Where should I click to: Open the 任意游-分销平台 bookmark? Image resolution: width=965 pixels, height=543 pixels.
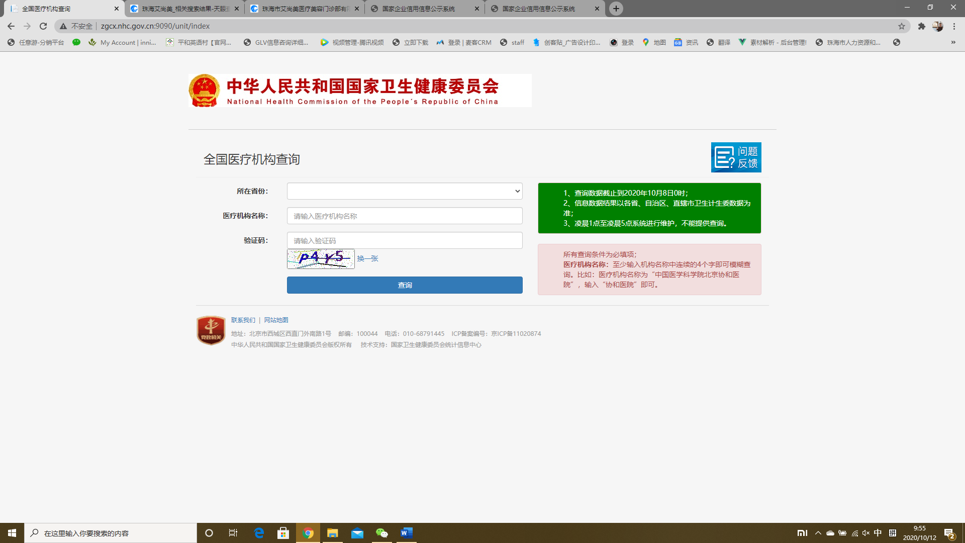pos(36,43)
